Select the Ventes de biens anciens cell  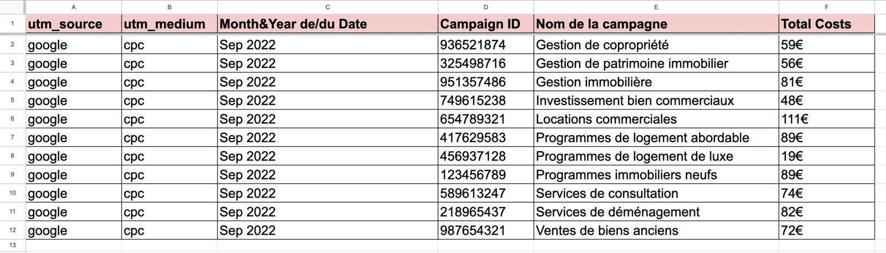point(656,230)
